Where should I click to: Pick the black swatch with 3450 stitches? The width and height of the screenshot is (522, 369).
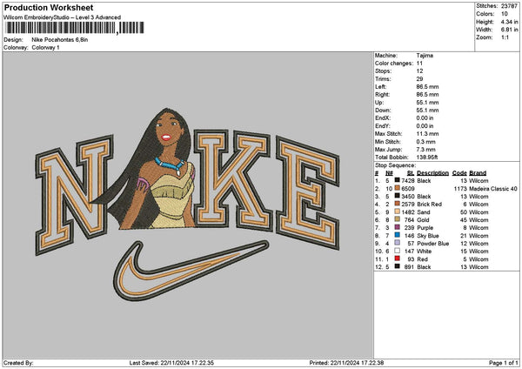(398, 196)
